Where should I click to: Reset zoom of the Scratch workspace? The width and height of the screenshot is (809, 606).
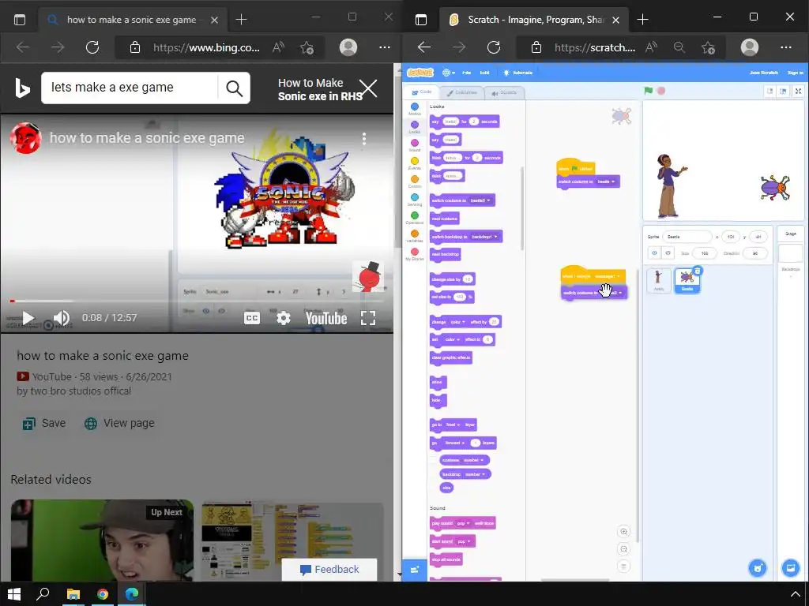(624, 567)
